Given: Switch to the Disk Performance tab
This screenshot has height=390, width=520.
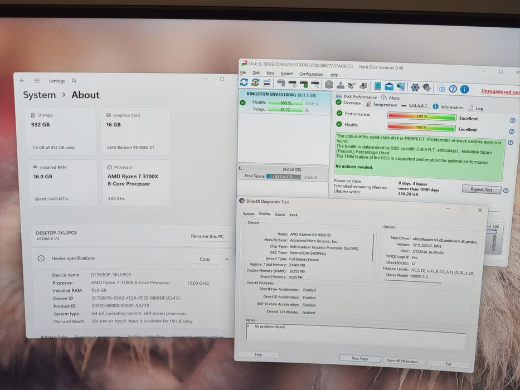Looking at the screenshot, I should coord(356,97).
